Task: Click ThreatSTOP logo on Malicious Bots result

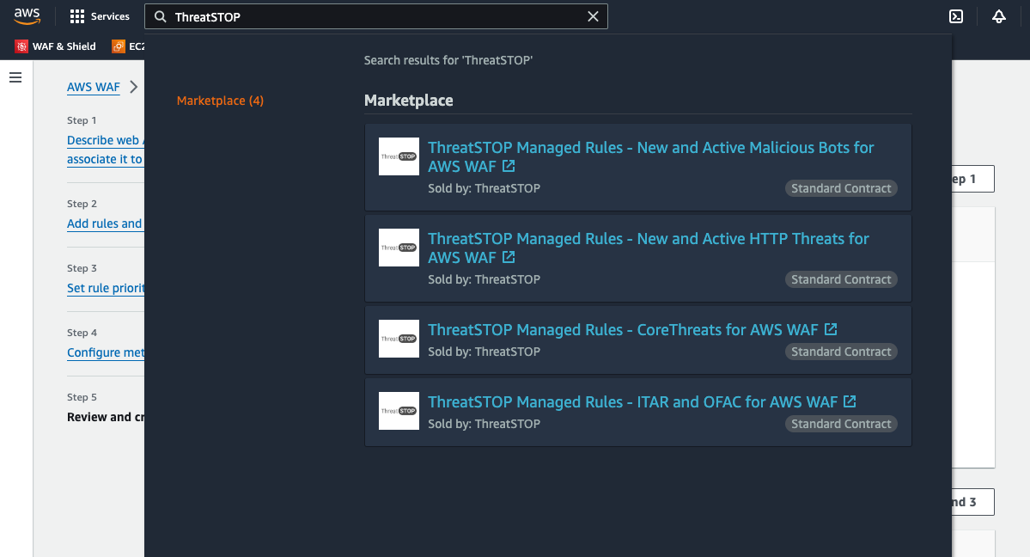Action: (399, 156)
